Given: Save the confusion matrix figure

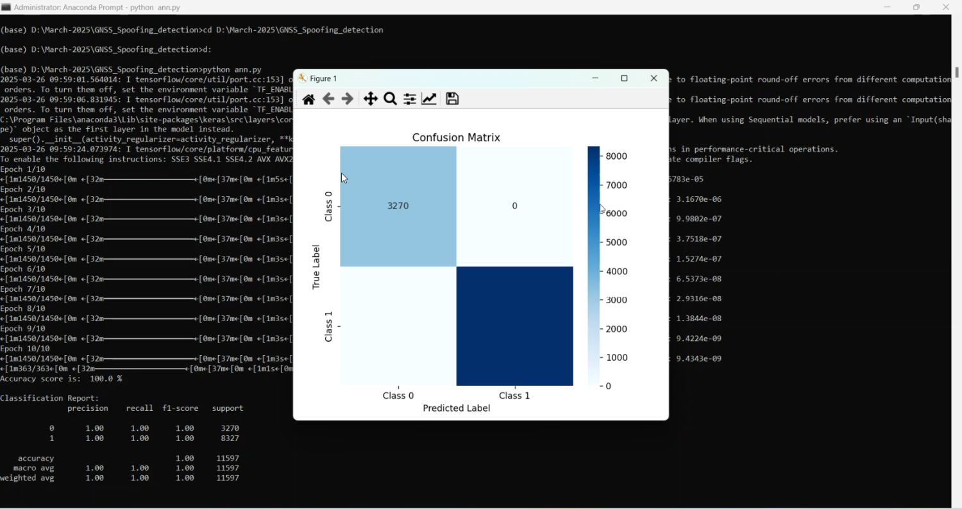Looking at the screenshot, I should point(452,99).
